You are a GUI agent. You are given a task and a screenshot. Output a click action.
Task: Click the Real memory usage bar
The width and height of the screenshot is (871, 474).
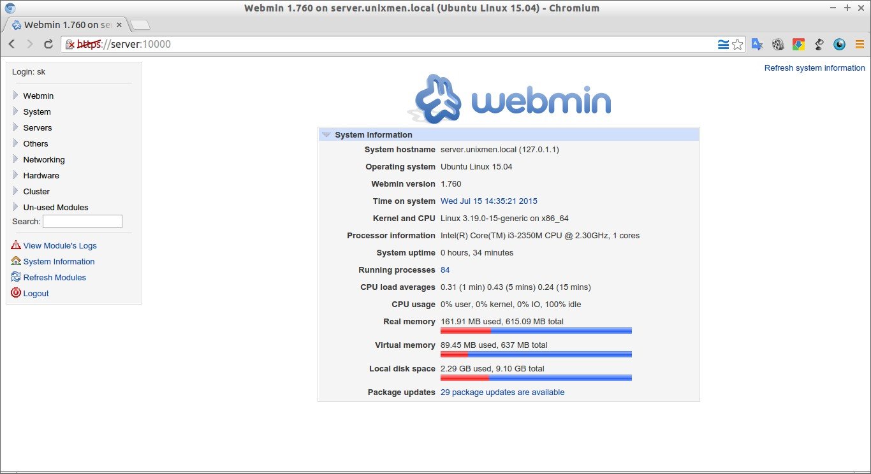(x=536, y=331)
